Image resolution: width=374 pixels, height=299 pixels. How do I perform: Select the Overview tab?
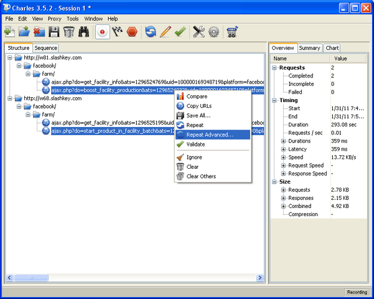point(283,48)
